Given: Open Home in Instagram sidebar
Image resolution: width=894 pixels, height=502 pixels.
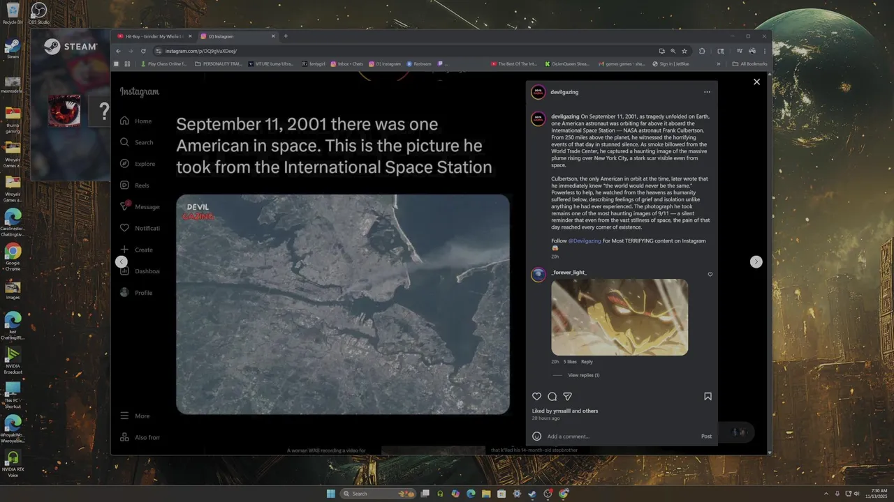Looking at the screenshot, I should coord(136,121).
